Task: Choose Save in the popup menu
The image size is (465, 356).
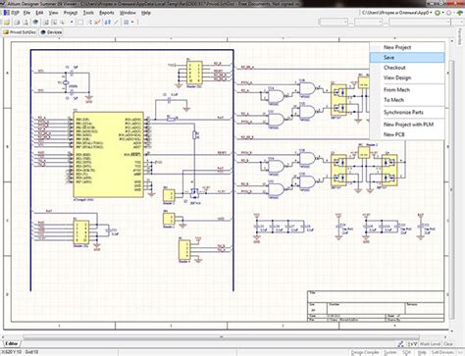Action: (x=407, y=58)
